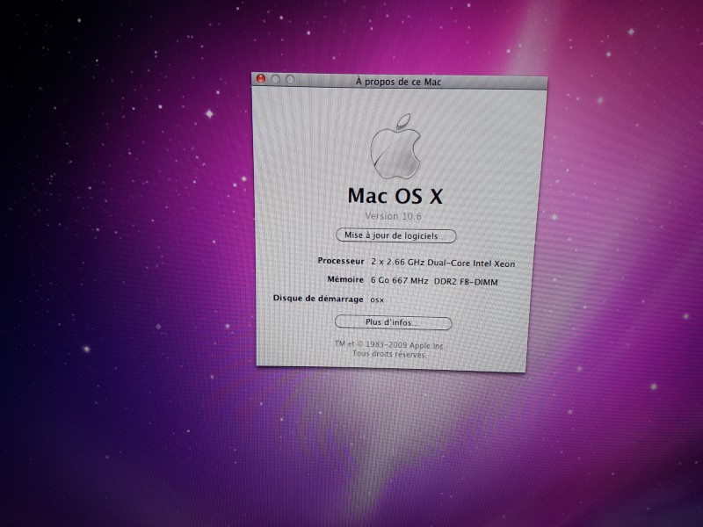Open Plus d'infos system details

[393, 322]
